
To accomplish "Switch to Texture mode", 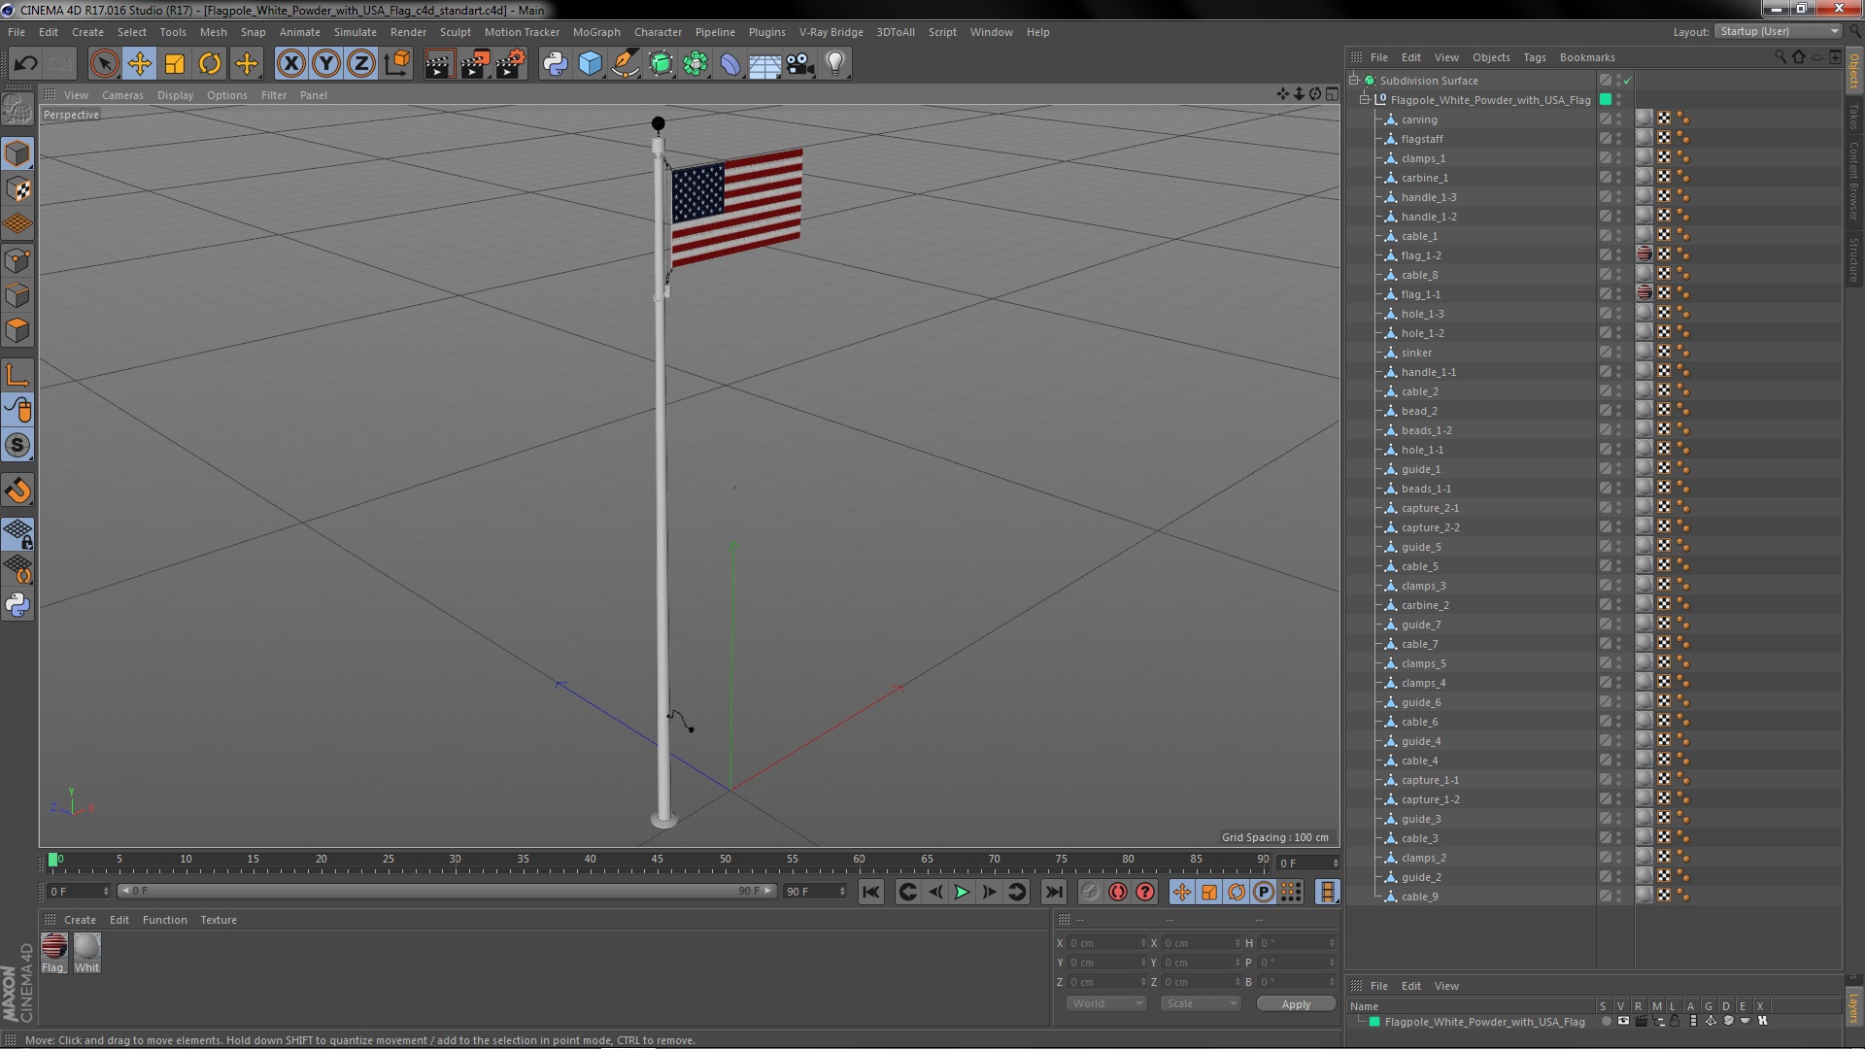I will 17,189.
